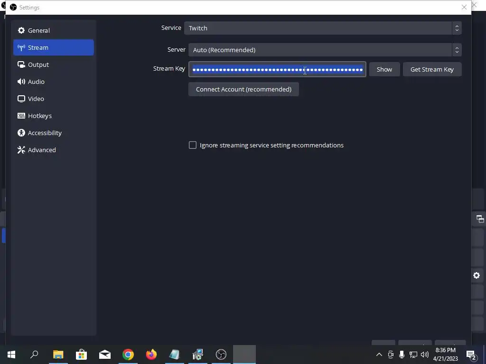Select the Stream settings tab
The height and width of the screenshot is (364, 486).
(53, 47)
